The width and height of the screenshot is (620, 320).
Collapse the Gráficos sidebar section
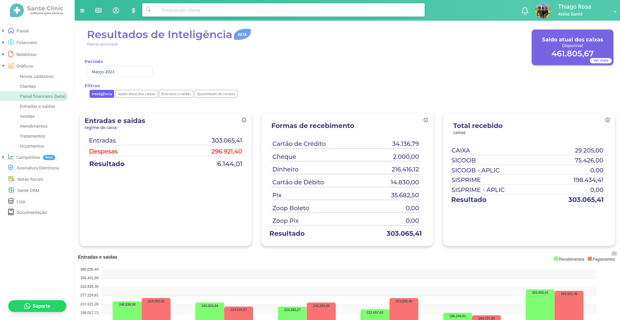coord(25,66)
